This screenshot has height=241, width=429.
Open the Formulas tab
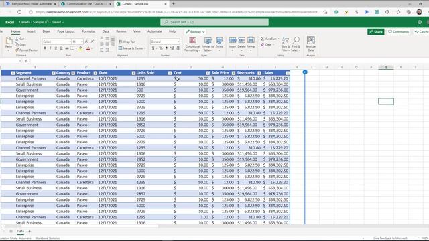(x=88, y=31)
